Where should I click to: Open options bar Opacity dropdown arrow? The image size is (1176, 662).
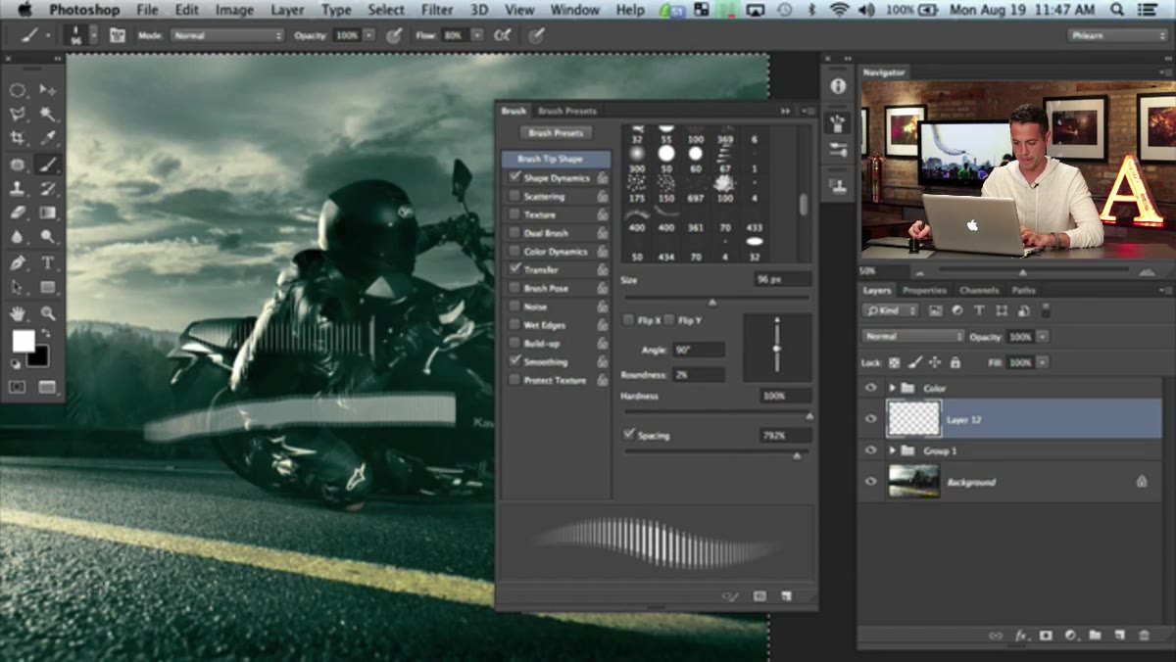coord(368,35)
